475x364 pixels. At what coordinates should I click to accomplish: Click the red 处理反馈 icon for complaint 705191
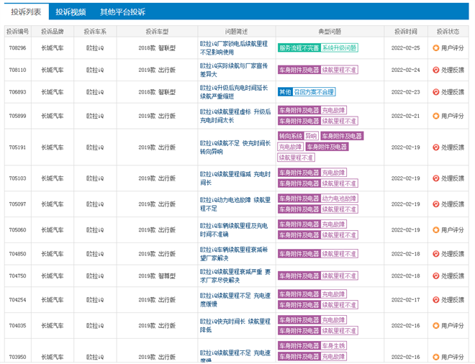[436, 147]
